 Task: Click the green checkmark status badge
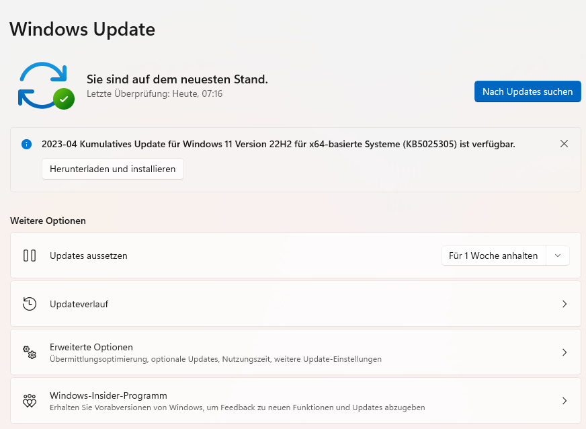tap(64, 99)
